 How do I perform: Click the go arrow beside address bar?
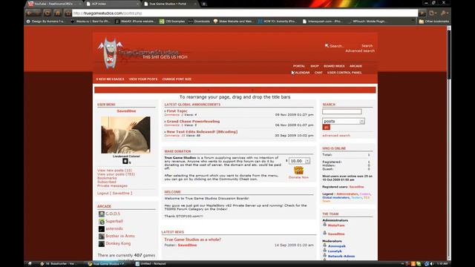pos(422,13)
